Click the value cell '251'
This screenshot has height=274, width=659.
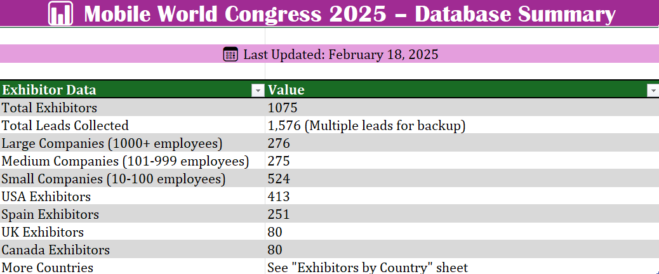462,214
